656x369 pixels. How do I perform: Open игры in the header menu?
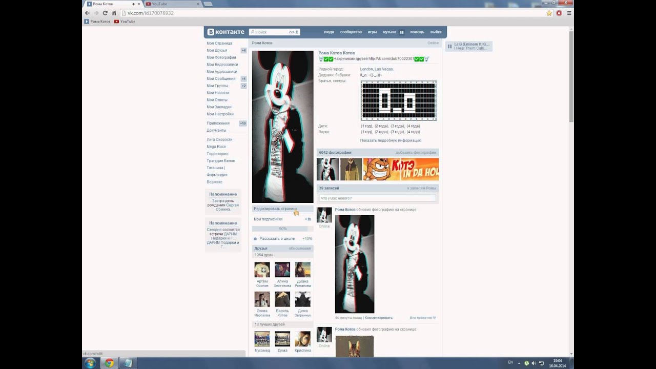(373, 32)
